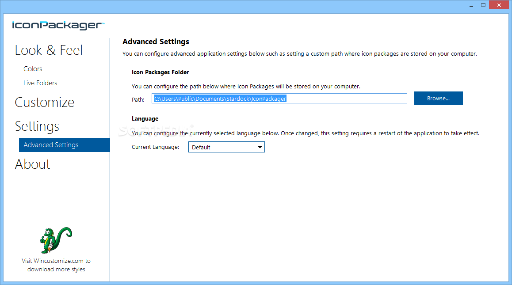
Task: Select Advanced Settings in sidebar
Action: point(64,145)
